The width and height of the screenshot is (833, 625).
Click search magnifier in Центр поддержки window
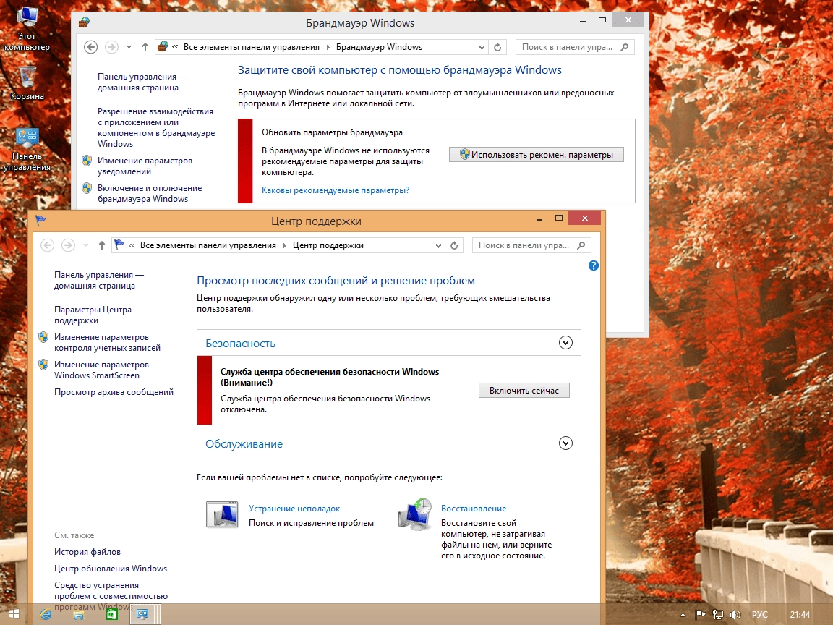coord(581,245)
